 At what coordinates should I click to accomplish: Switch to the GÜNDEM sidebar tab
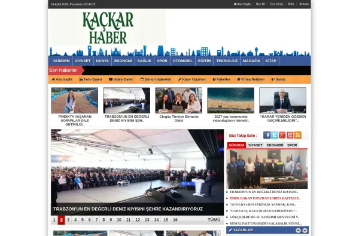[x=236, y=145]
